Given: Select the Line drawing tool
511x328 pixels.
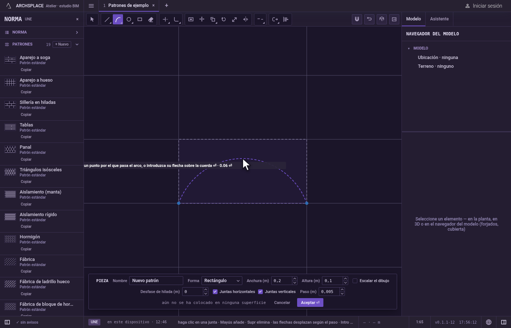Looking at the screenshot, I should pyautogui.click(x=107, y=19).
